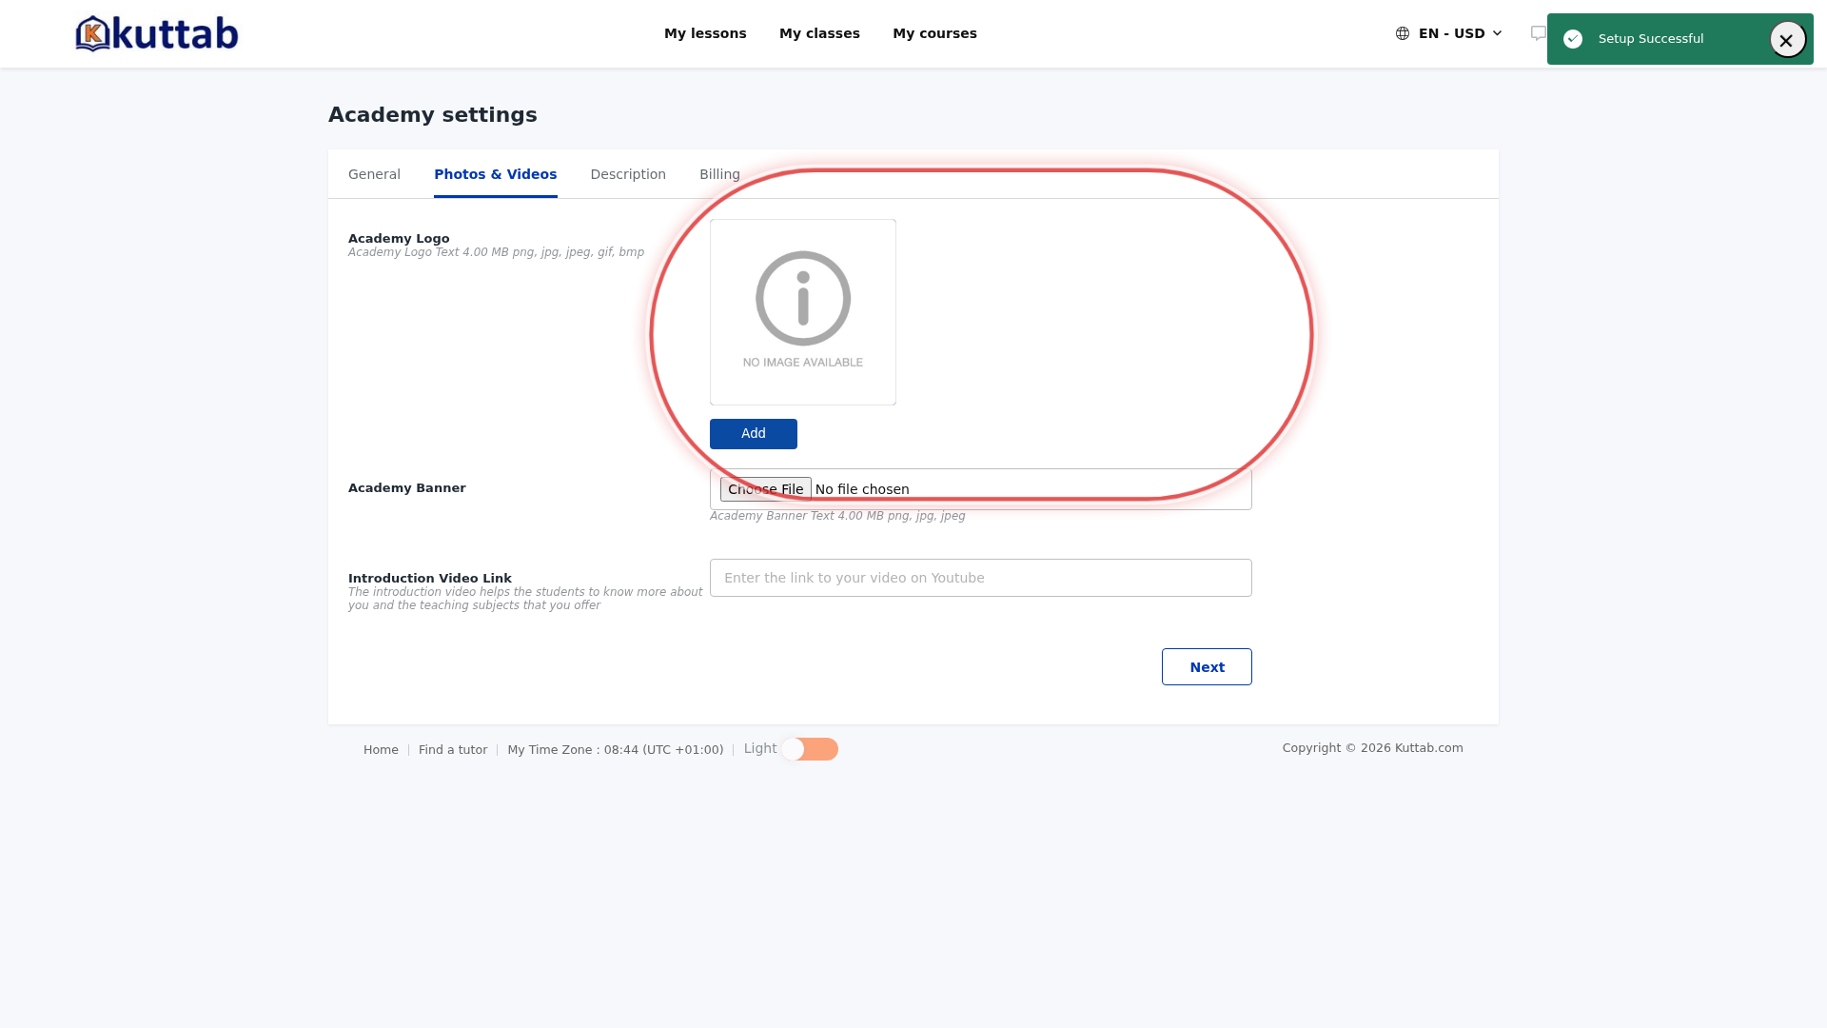Click the Introduction Video Link label
The height and width of the screenshot is (1028, 1827).
[x=430, y=579]
